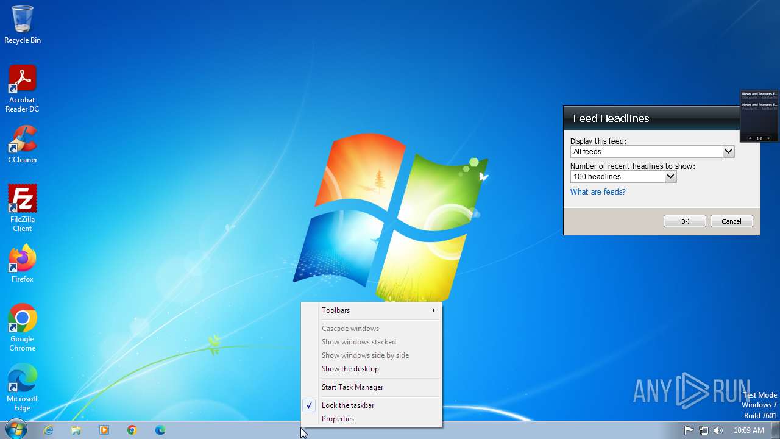Choose Show windows stacked
780x439 pixels.
point(371,342)
